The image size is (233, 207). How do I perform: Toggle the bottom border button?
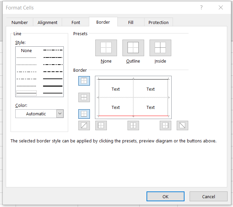pos(84,114)
